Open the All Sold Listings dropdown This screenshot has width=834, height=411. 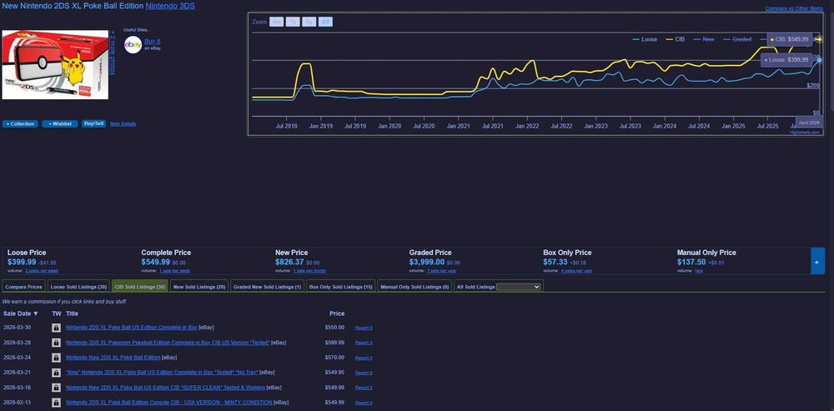pos(519,287)
